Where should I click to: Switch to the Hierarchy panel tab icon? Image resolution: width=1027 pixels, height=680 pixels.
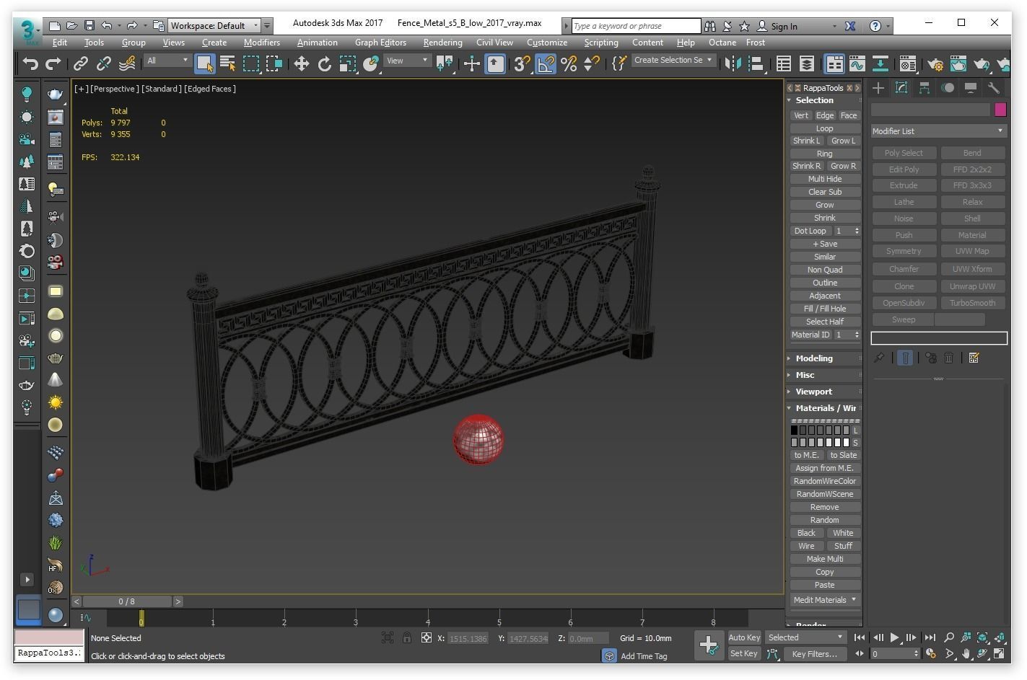point(925,88)
